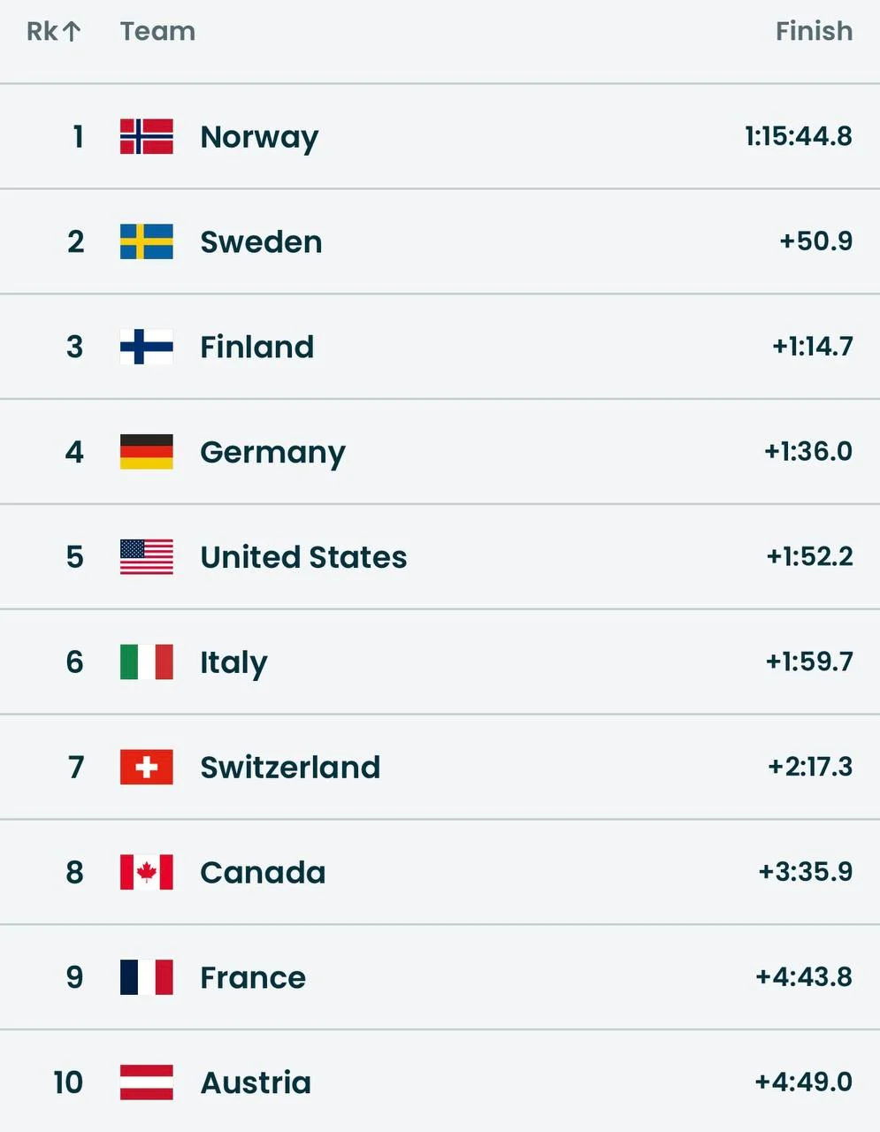Click the Finland flag icon

[x=146, y=347]
